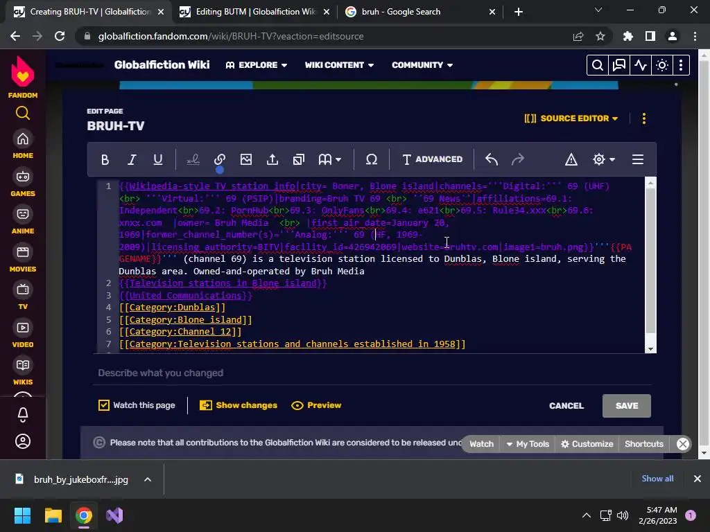Viewport: 710px width, 532px height.
Task: Open the editor hamburger options menu
Action: (x=638, y=160)
